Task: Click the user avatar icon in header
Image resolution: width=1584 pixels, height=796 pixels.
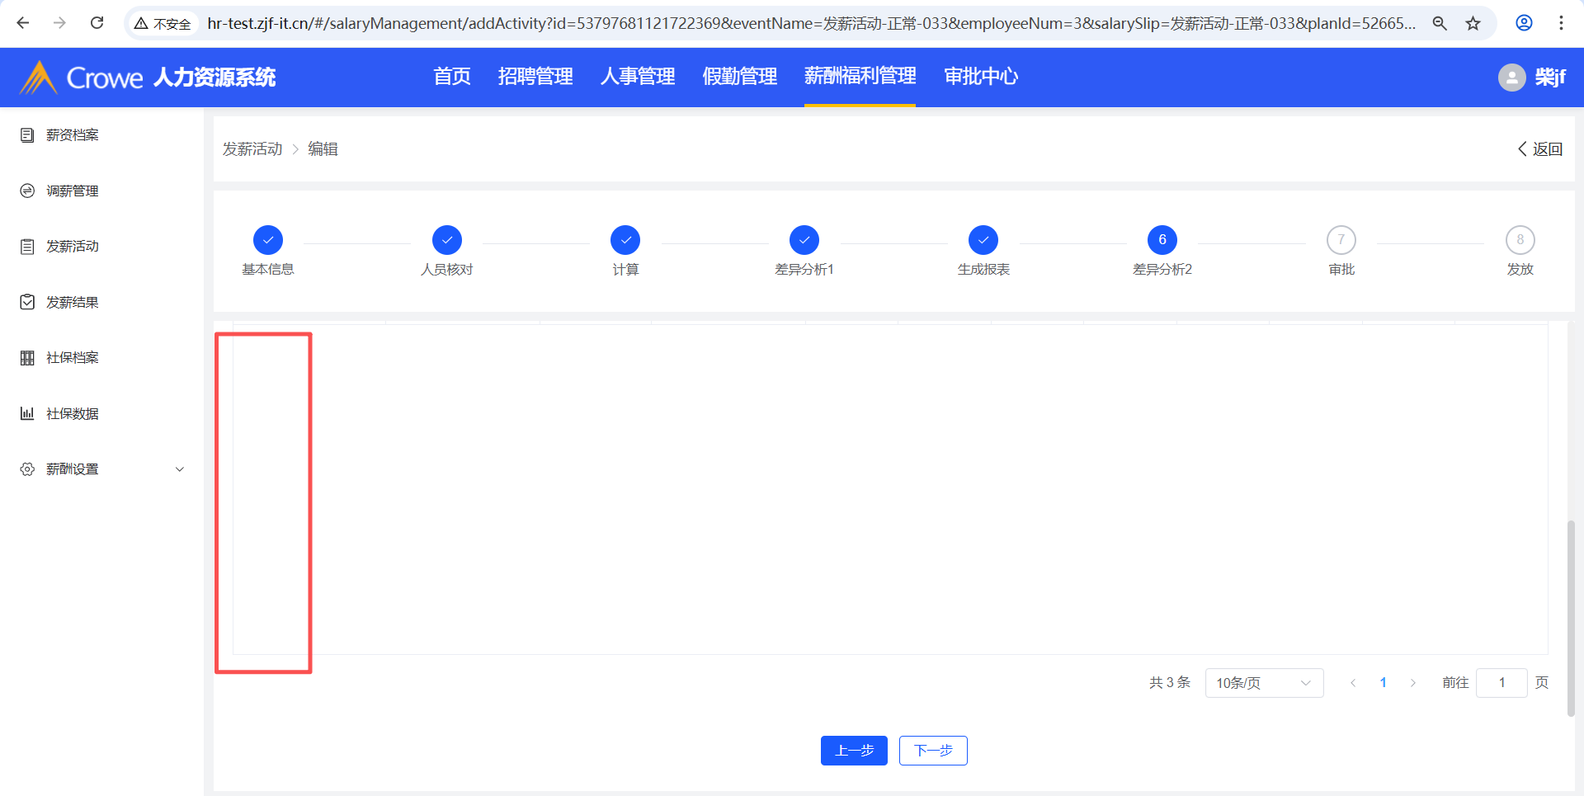Action: (1511, 78)
